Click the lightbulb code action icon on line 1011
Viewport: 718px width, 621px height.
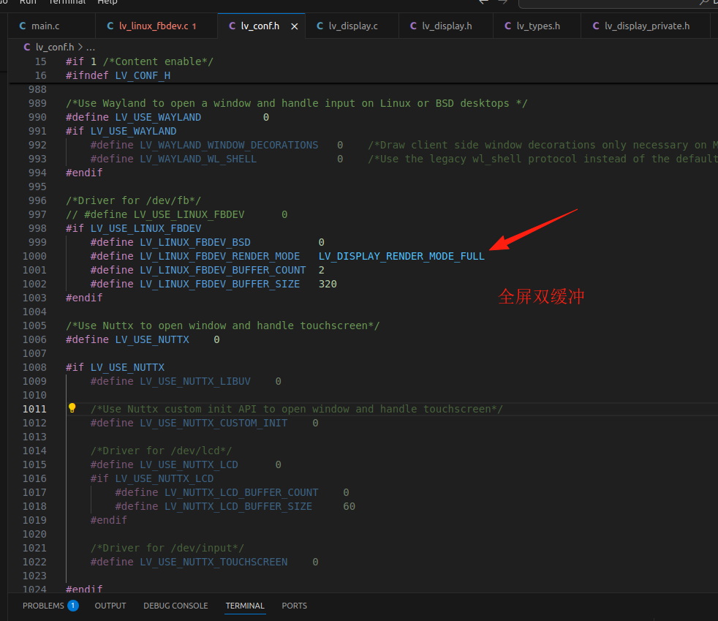71,408
